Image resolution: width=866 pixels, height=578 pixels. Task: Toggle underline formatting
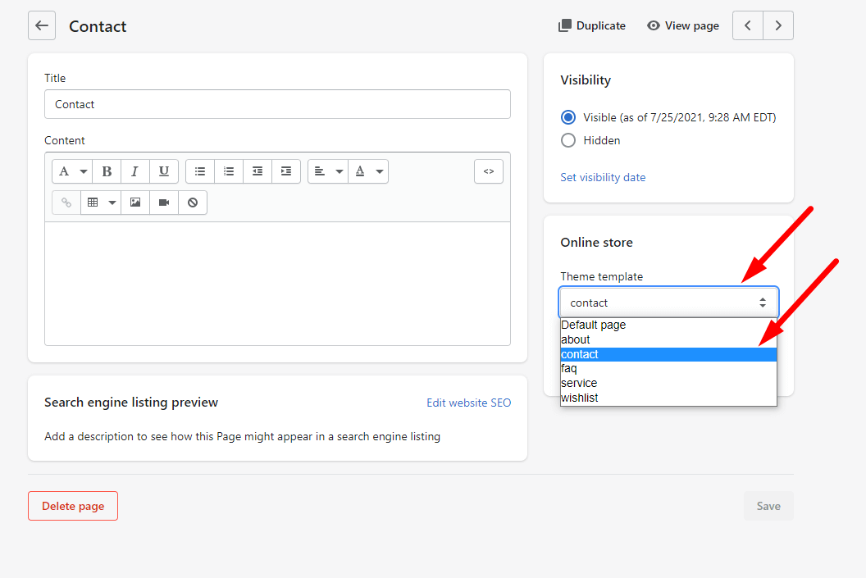coord(164,171)
